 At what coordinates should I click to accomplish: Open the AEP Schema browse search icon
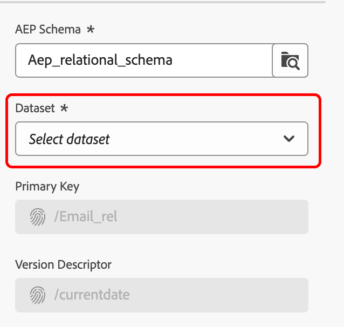pyautogui.click(x=290, y=60)
